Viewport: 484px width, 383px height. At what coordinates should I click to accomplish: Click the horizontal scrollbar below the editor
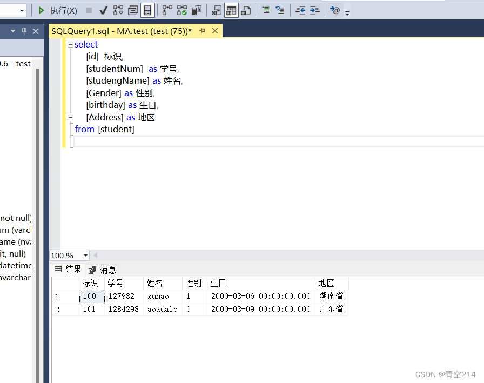(270, 255)
